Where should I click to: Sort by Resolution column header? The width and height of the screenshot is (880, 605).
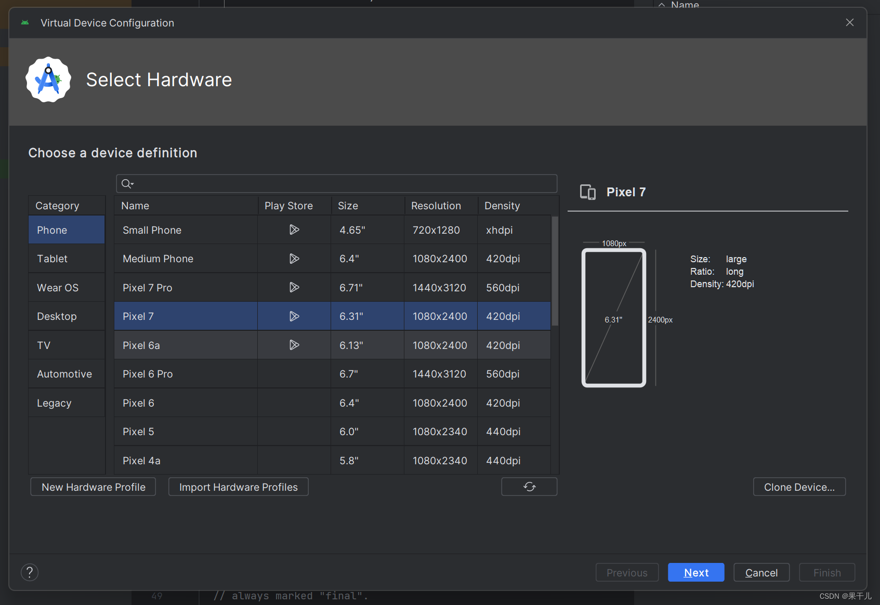pos(441,206)
